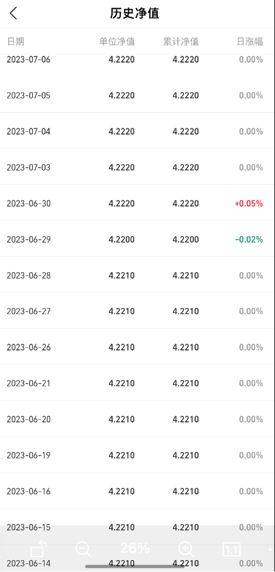Click the 1:1 actual size icon

[x=231, y=549]
